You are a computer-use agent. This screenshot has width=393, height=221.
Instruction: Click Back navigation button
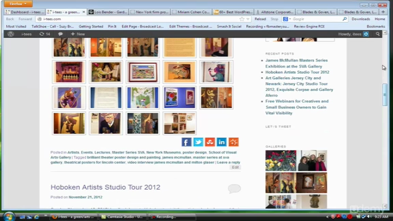tap(10, 19)
